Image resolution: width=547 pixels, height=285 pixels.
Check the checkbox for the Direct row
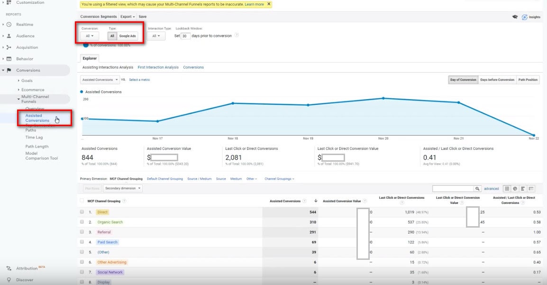click(82, 212)
